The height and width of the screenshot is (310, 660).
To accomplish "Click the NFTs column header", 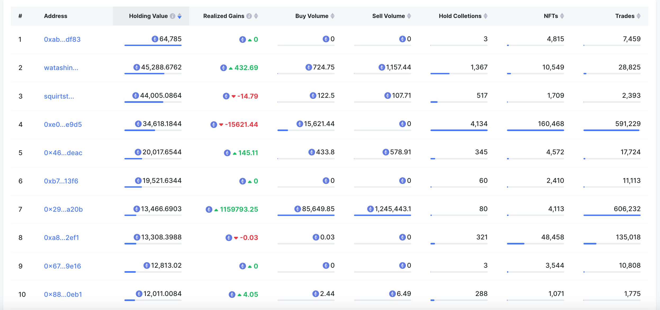I will click(x=533, y=16).
